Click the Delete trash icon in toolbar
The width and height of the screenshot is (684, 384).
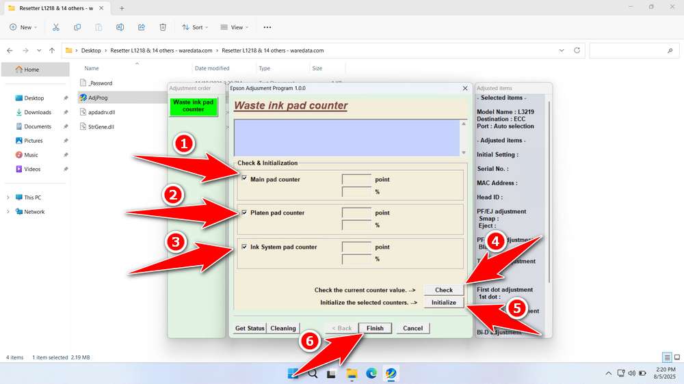click(163, 27)
